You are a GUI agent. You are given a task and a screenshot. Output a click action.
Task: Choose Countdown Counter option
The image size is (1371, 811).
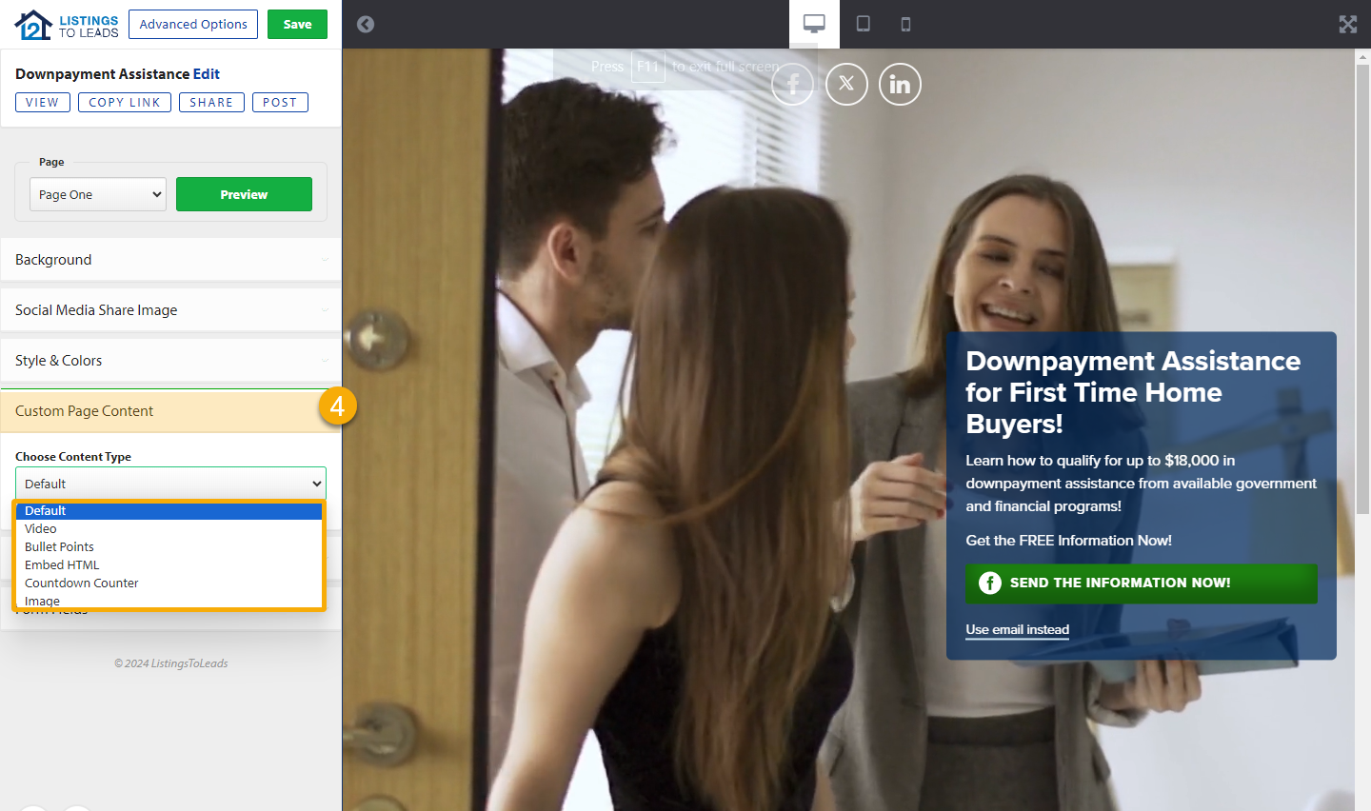coord(82,583)
